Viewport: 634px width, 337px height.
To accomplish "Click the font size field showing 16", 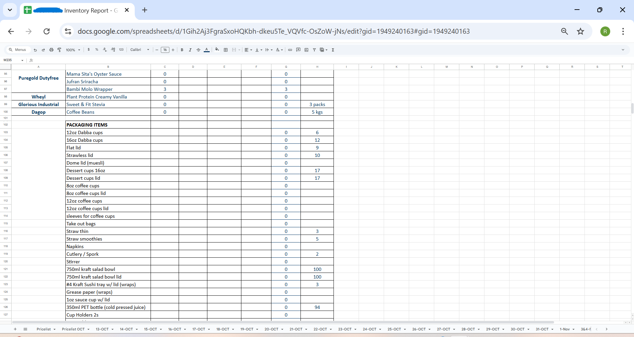I will (x=165, y=50).
